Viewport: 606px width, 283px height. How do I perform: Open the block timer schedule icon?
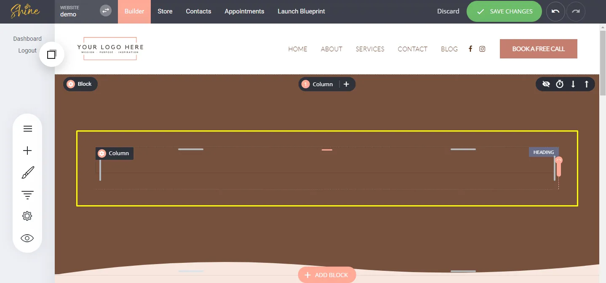[560, 84]
